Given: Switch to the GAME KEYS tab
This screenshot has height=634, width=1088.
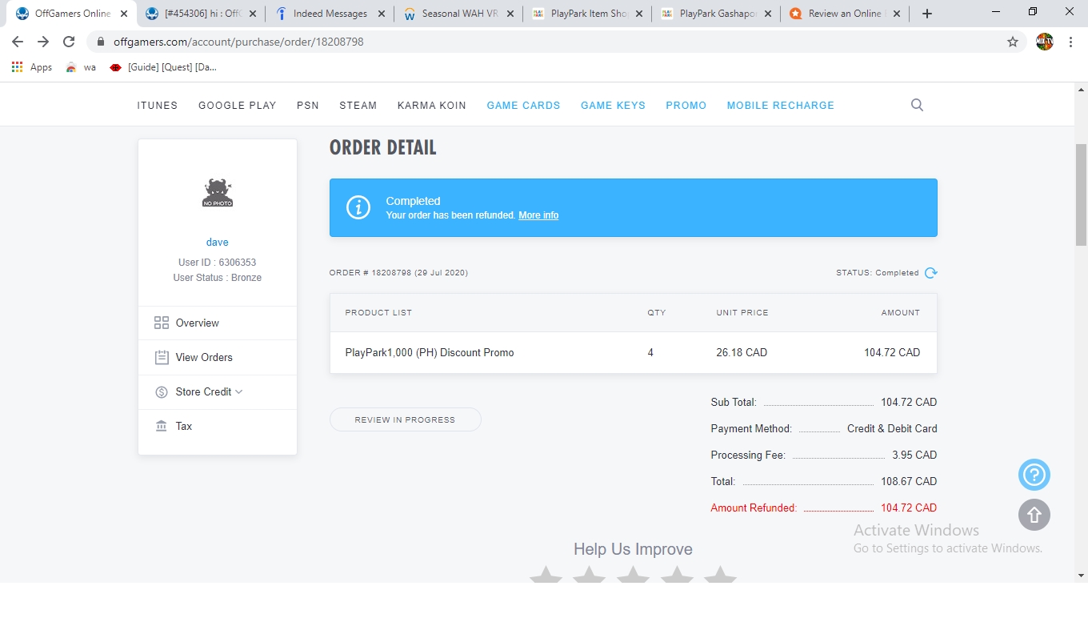Looking at the screenshot, I should coord(613,105).
